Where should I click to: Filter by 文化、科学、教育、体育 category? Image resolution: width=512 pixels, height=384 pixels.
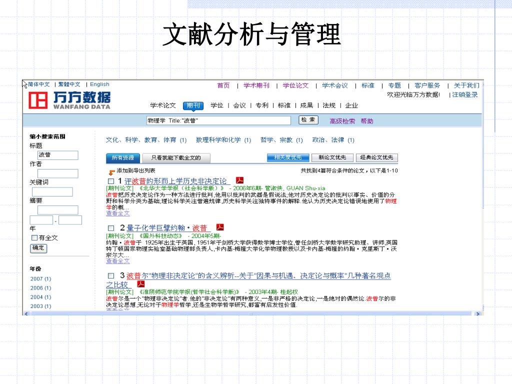click(146, 140)
